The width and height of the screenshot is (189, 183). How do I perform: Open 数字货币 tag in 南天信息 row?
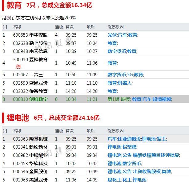pos(117,51)
